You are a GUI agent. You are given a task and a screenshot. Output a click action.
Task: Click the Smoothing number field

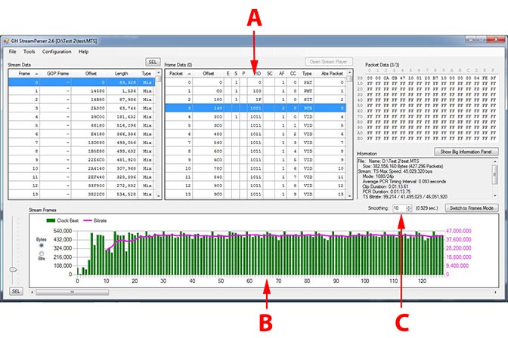(x=398, y=207)
